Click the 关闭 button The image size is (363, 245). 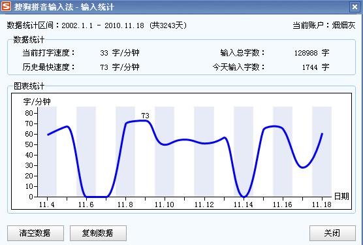click(332, 233)
